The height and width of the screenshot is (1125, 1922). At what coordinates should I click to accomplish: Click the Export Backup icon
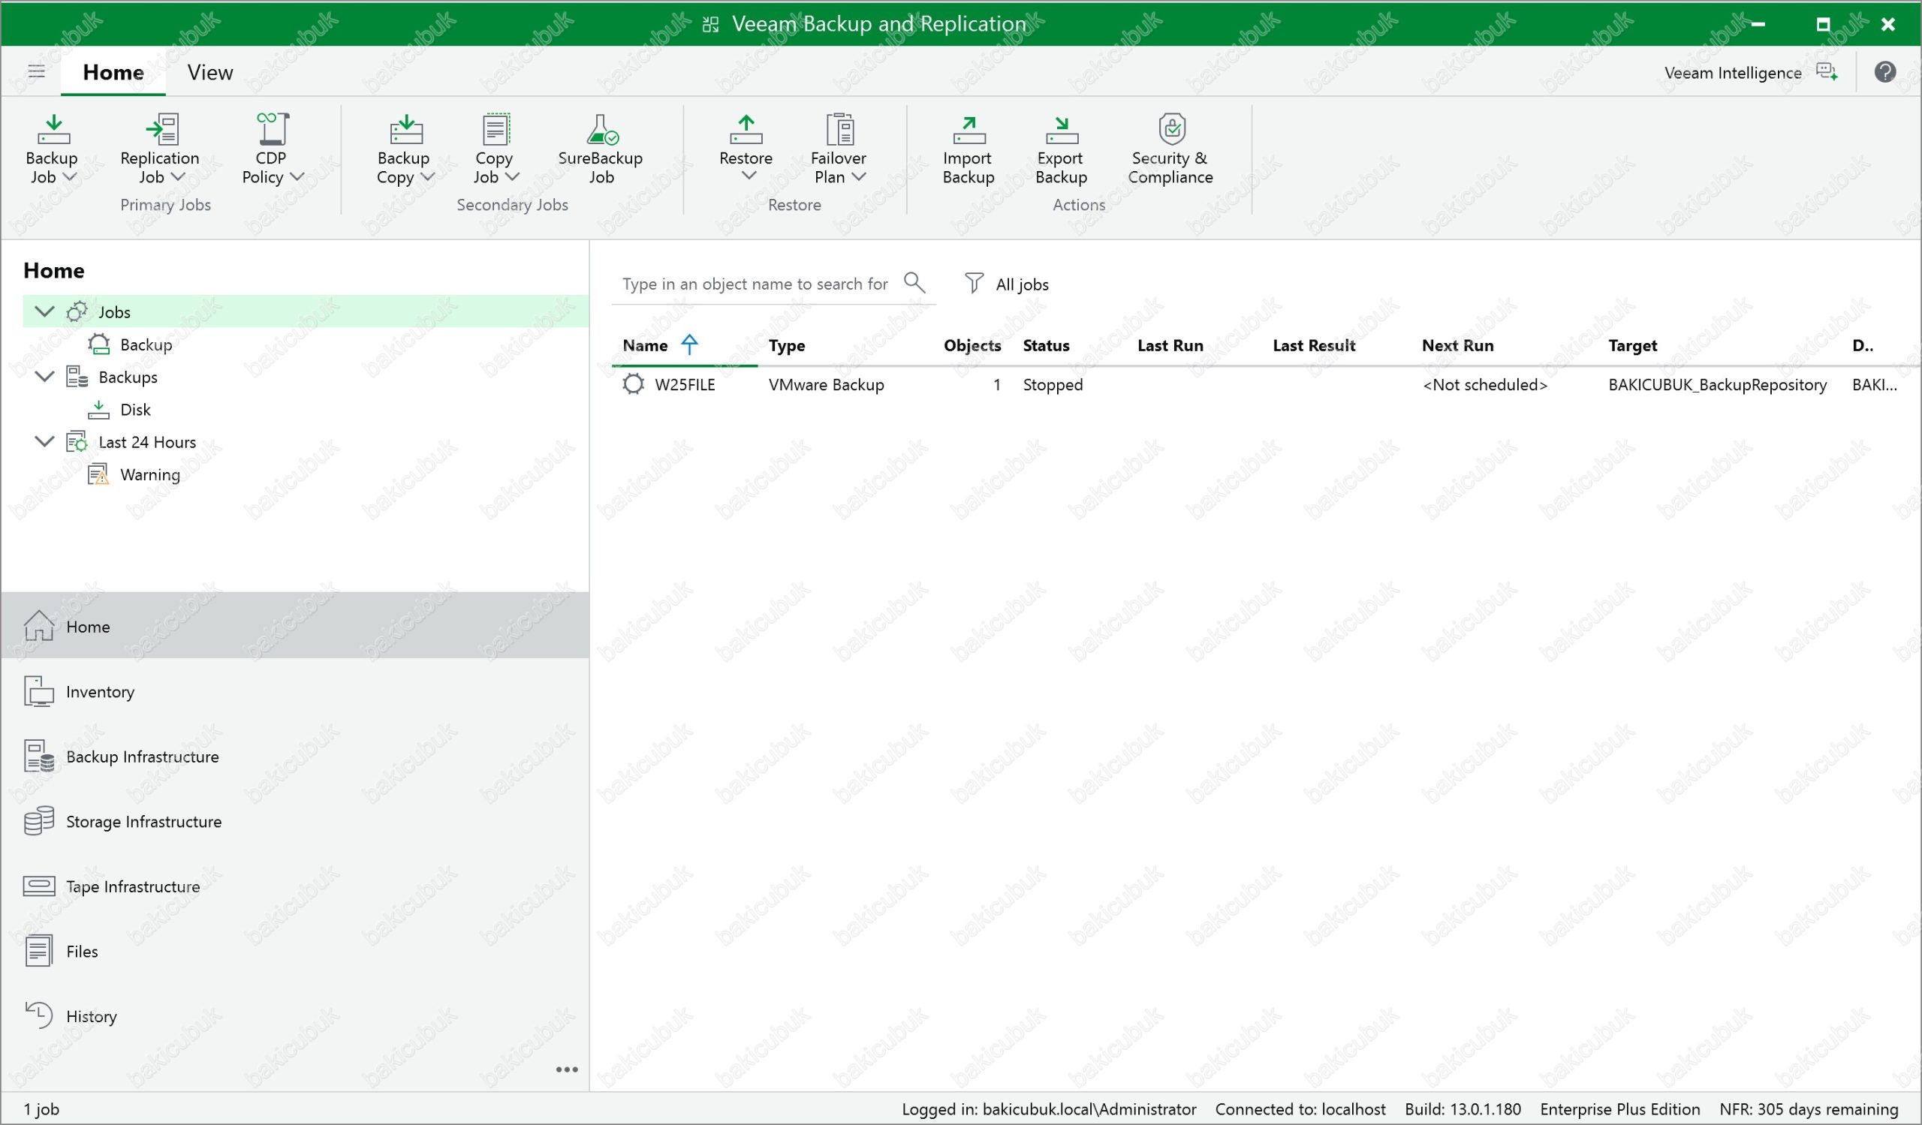tap(1061, 131)
